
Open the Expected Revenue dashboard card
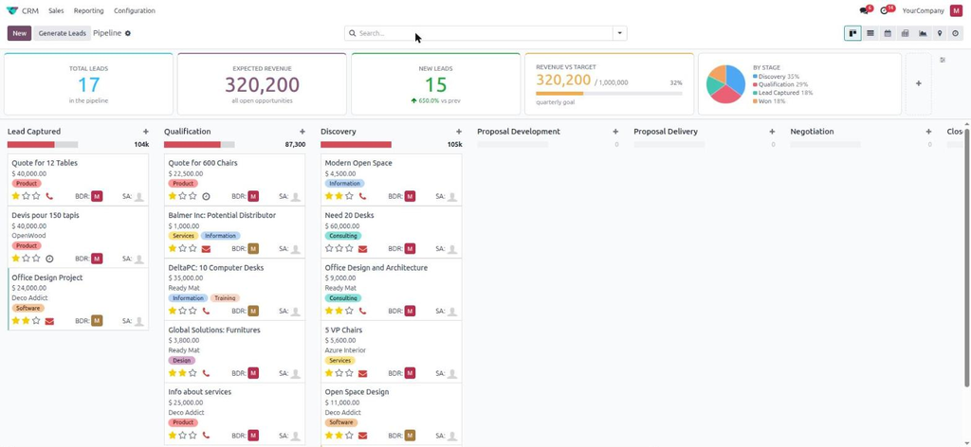262,84
